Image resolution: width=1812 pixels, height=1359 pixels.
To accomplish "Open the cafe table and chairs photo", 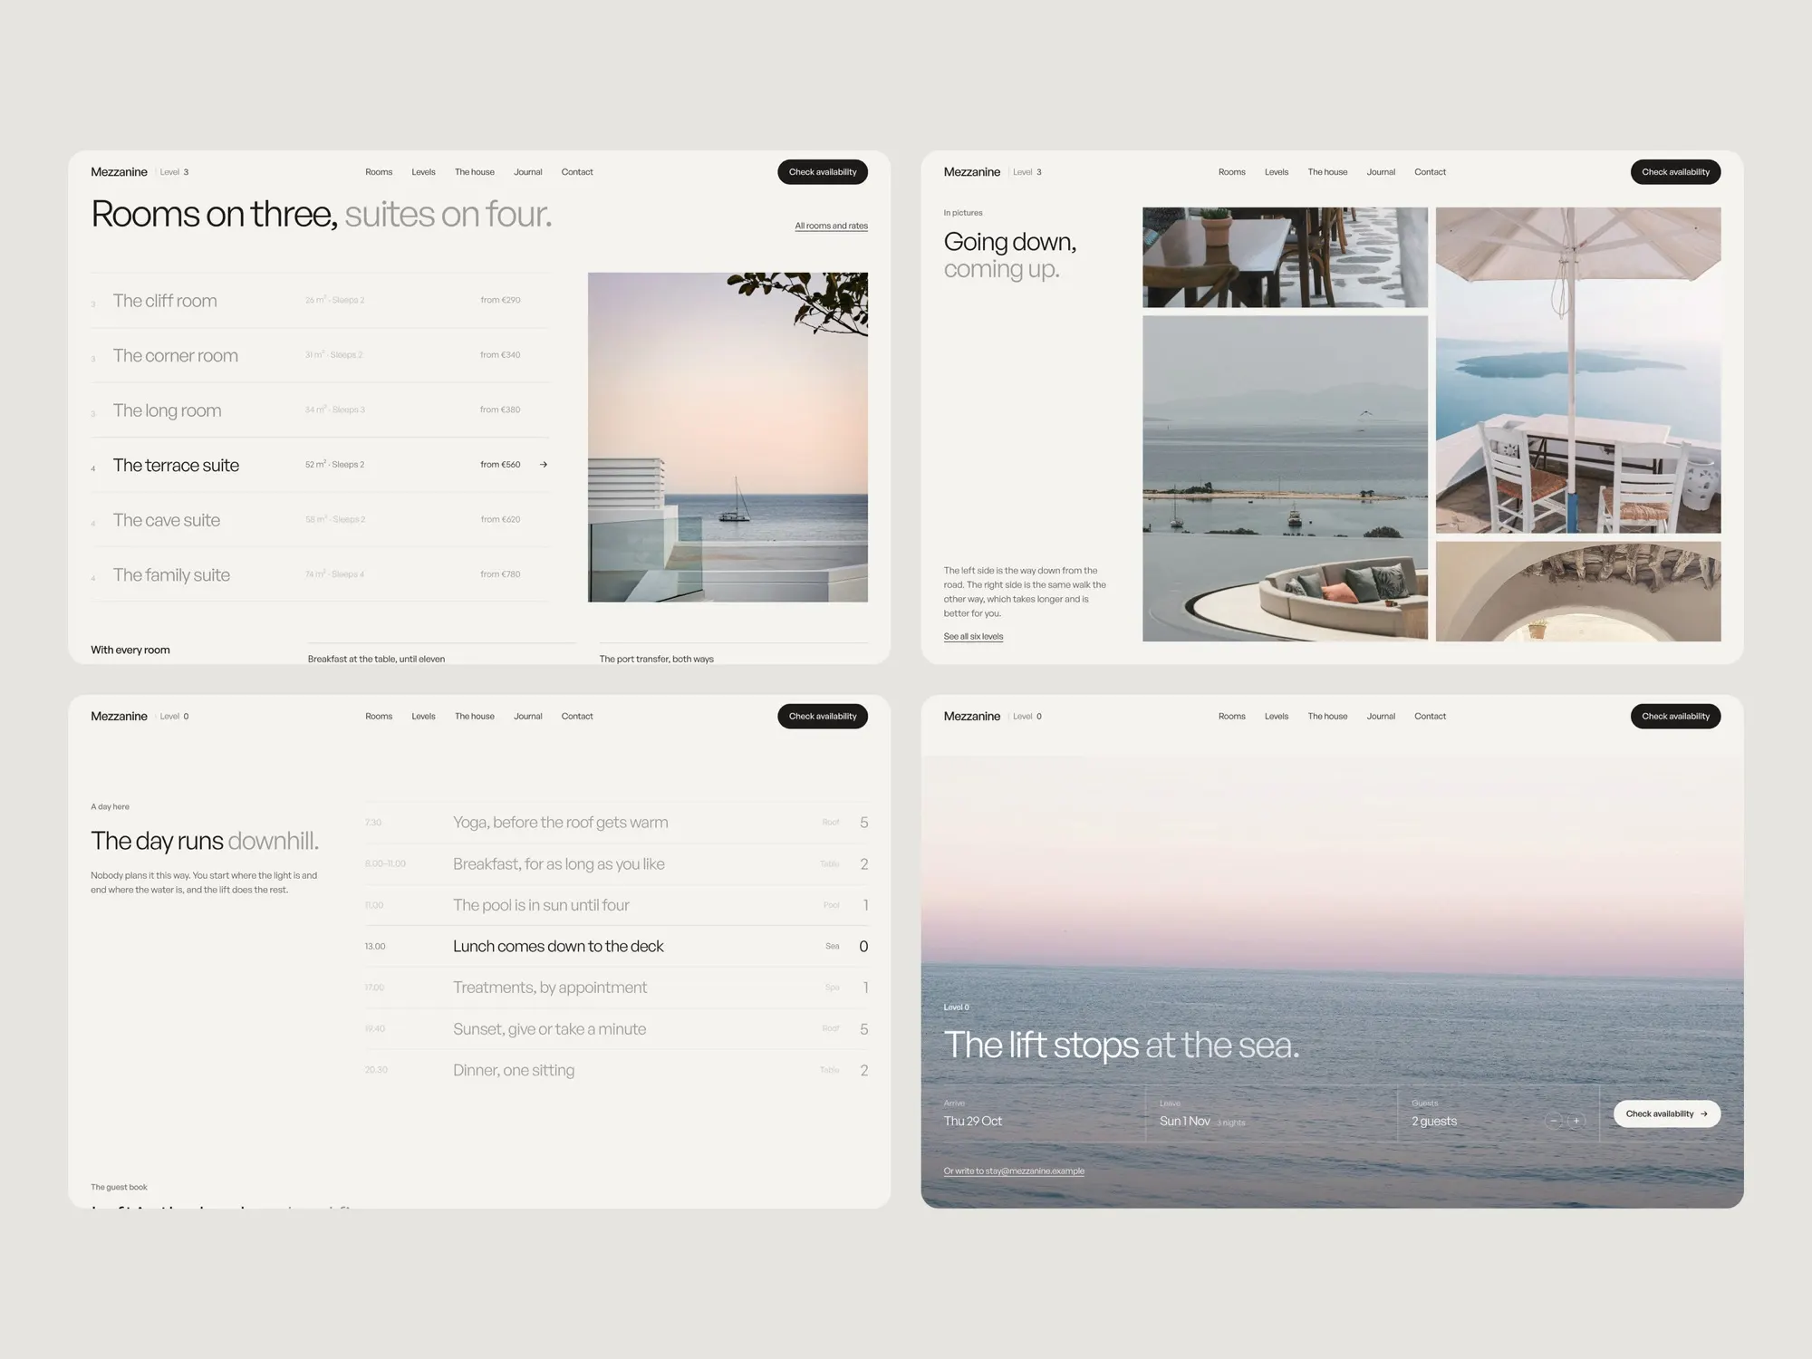I will [x=1285, y=257].
